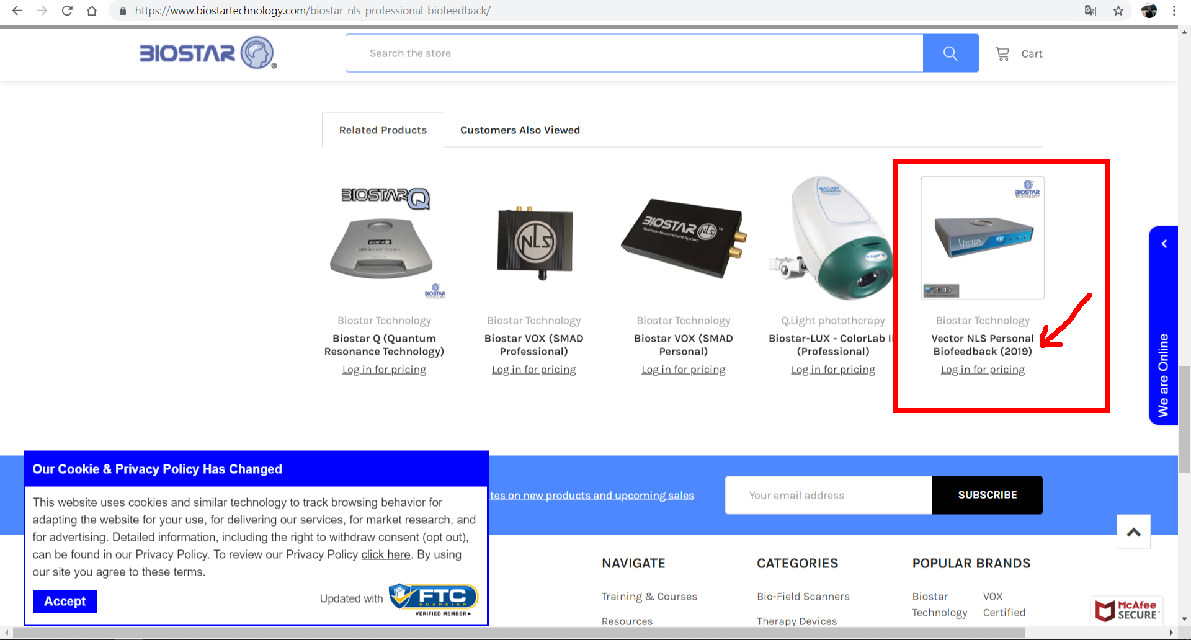Screen dimensions: 1191x640
Task: Go to browser home page
Action: (x=92, y=11)
